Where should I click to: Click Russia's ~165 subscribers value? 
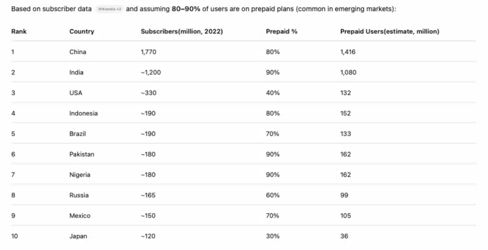point(148,195)
